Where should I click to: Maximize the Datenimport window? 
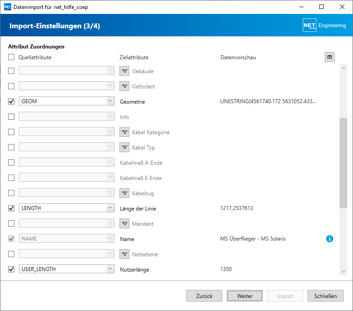(322, 7)
